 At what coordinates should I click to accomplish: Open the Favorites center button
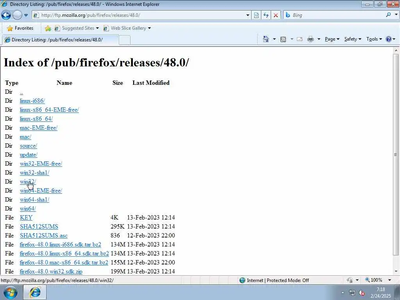click(20, 28)
